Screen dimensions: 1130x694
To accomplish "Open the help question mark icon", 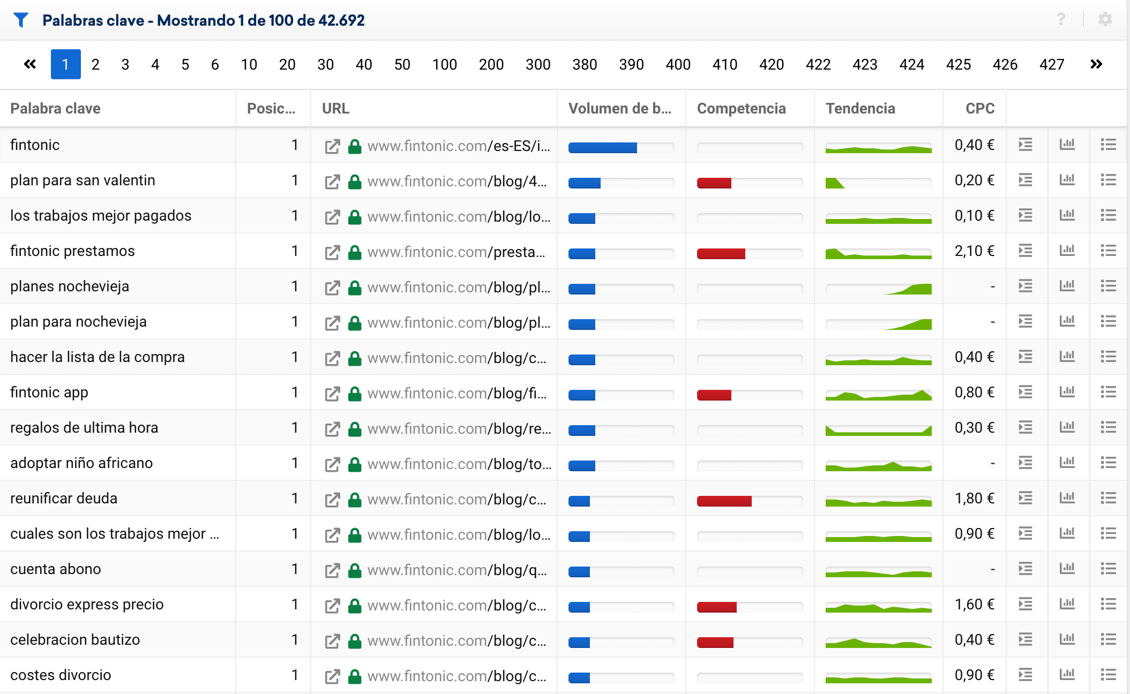I will [1061, 20].
